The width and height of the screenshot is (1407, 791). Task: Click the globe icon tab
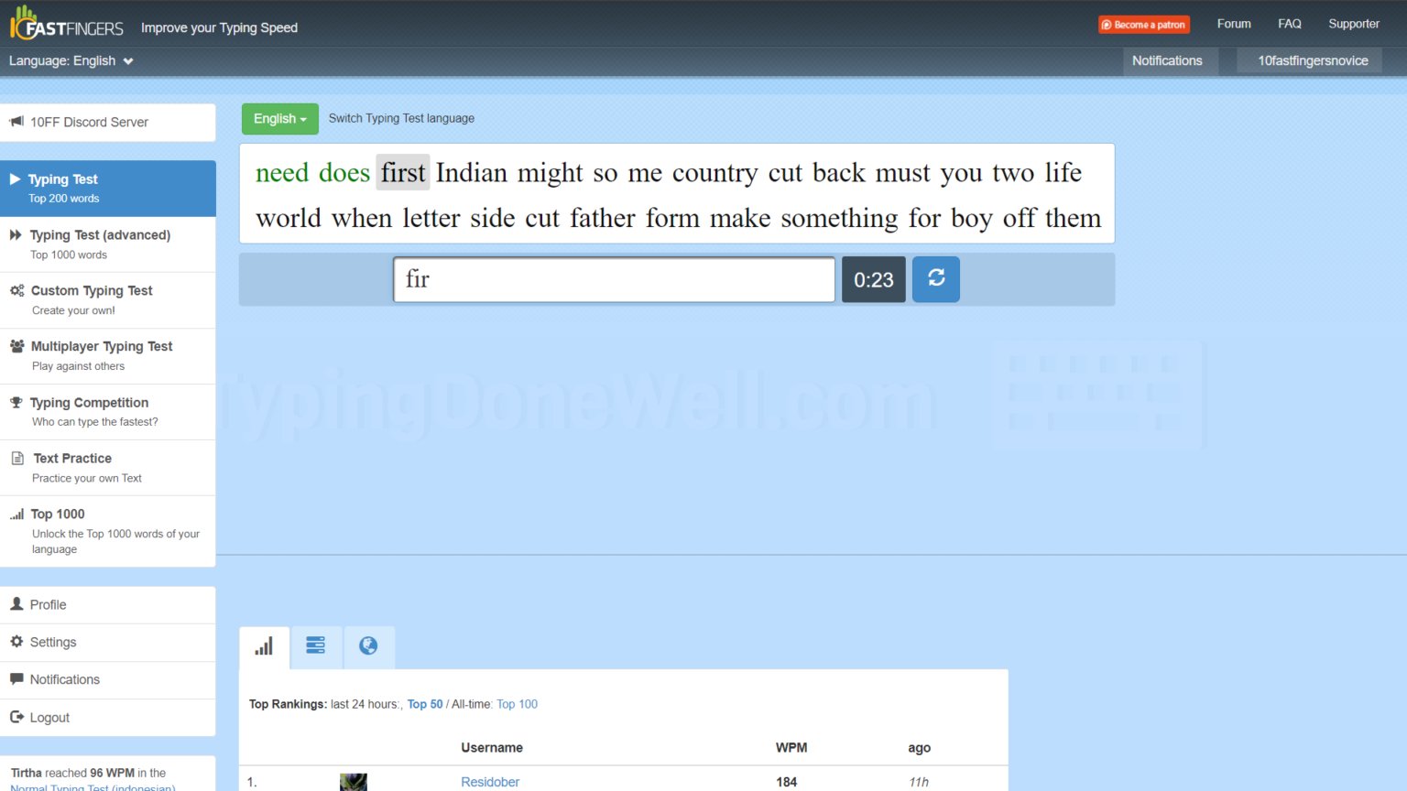(368, 646)
